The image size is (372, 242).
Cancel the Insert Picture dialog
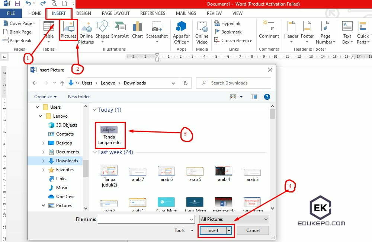[x=253, y=230]
